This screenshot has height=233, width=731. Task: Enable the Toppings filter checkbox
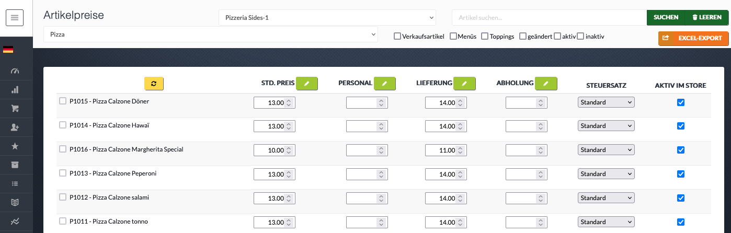pos(485,37)
